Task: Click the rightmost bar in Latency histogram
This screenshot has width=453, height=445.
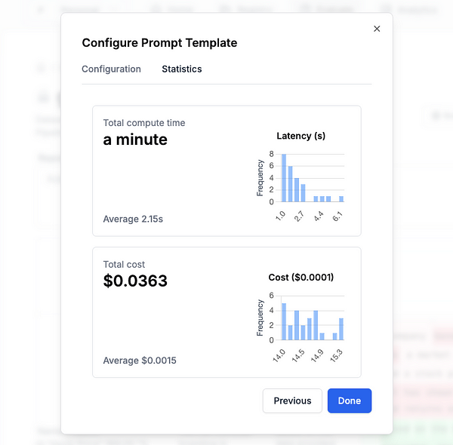Action: (x=341, y=198)
